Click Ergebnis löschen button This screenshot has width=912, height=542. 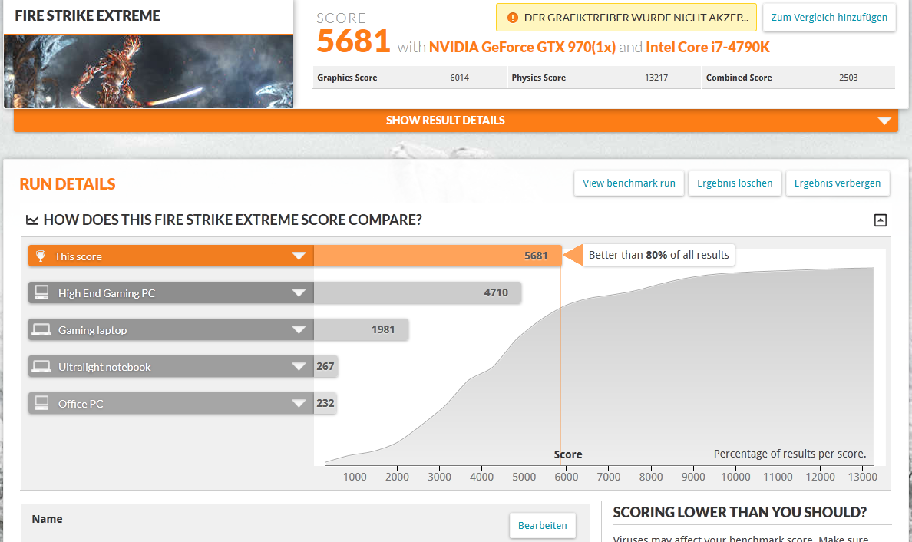pyautogui.click(x=735, y=183)
